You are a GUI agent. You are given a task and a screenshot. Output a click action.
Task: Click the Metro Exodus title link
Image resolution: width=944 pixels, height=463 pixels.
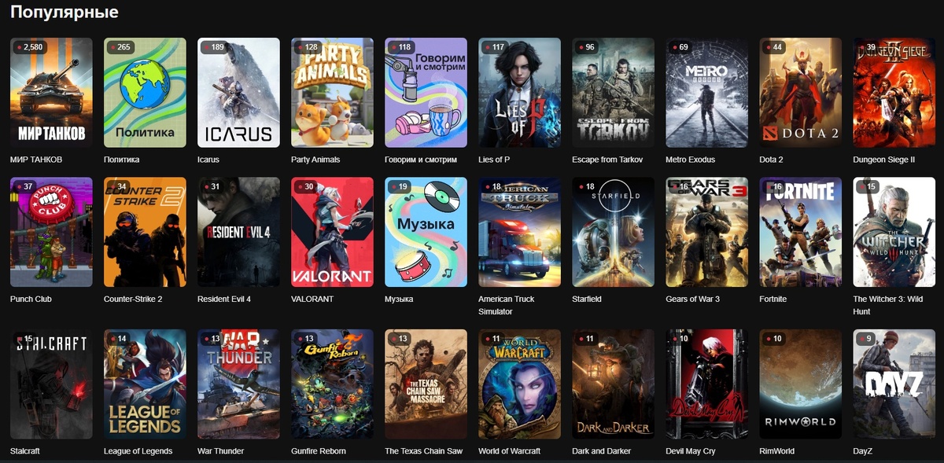pyautogui.click(x=691, y=160)
